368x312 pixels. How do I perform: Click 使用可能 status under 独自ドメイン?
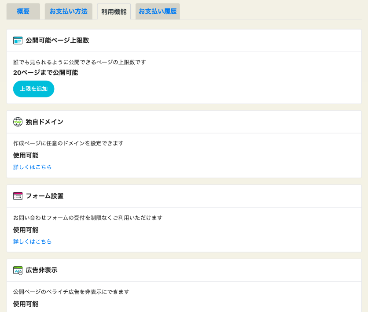(26, 155)
